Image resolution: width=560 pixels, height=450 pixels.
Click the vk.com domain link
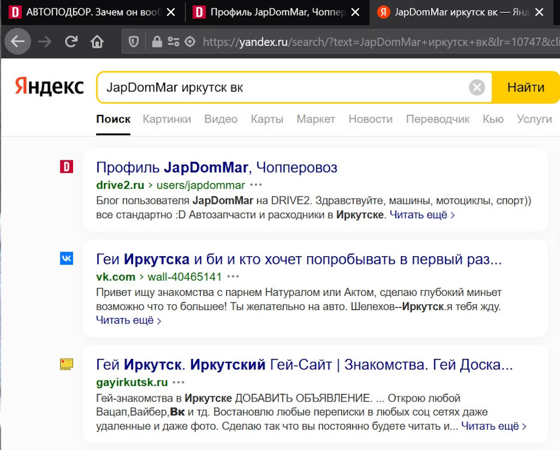click(x=116, y=277)
